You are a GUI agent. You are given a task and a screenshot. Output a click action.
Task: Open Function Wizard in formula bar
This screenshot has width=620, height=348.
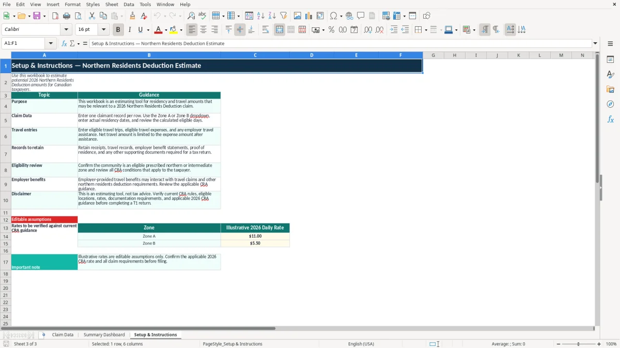click(x=64, y=43)
